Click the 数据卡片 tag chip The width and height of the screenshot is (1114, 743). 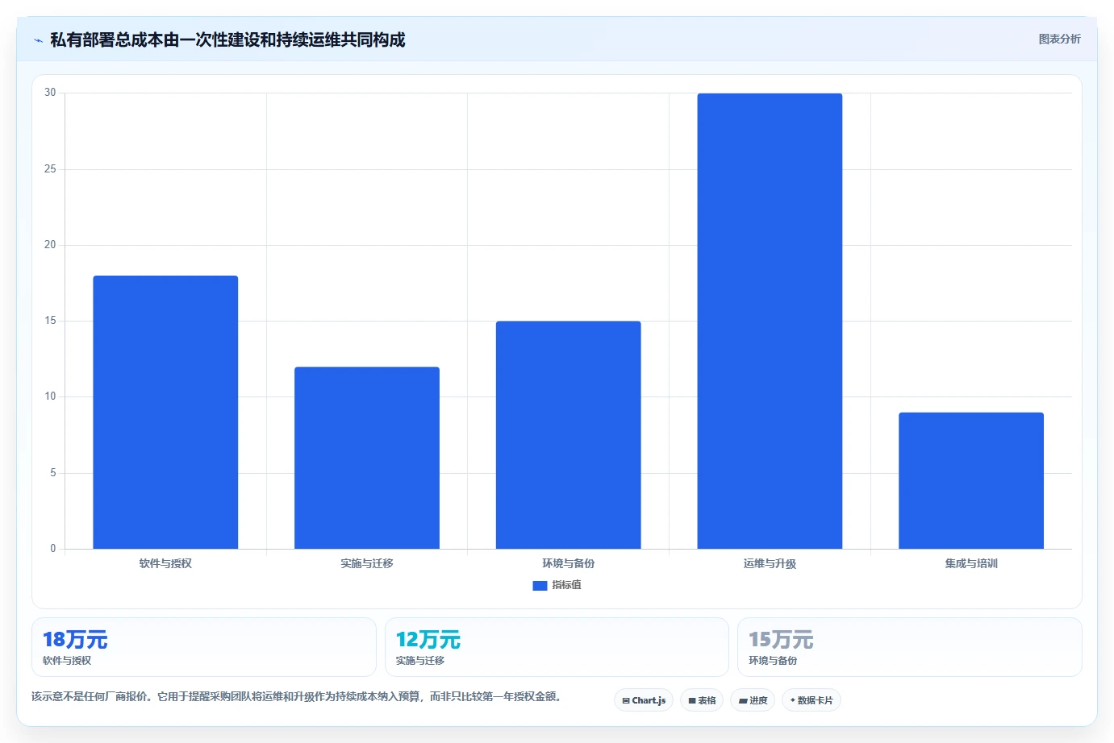coord(812,700)
